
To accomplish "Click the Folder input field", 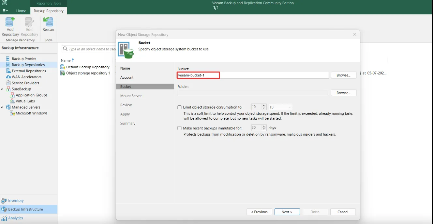I will 253,93.
